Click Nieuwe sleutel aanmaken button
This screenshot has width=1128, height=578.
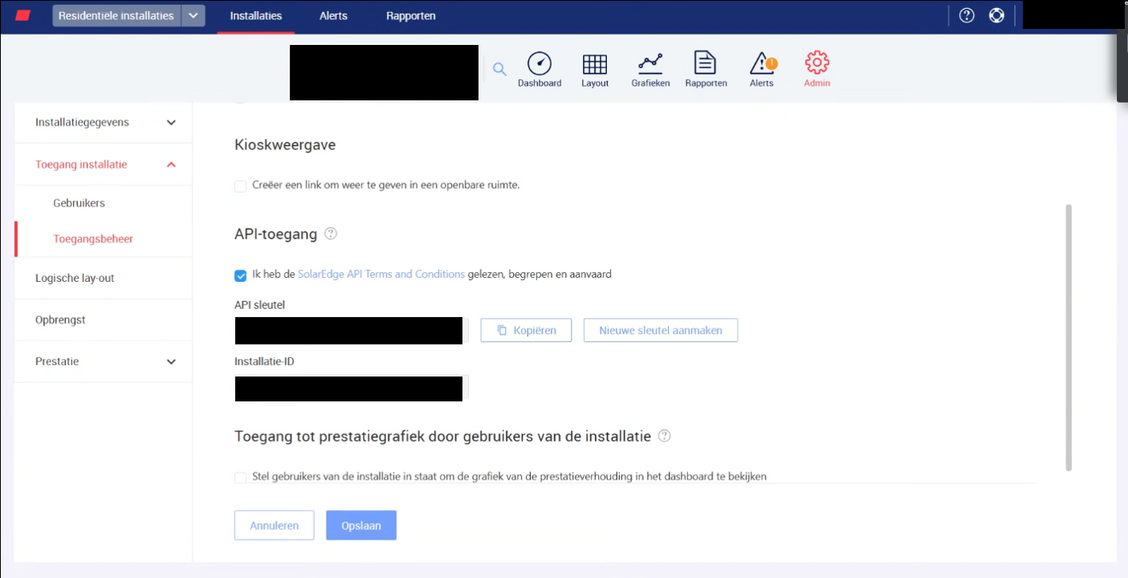661,330
